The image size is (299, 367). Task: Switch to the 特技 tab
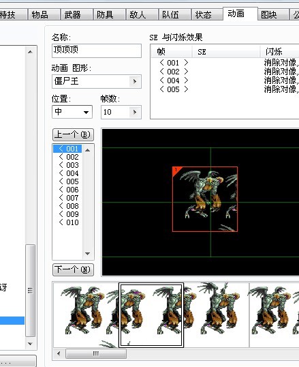tap(13, 14)
